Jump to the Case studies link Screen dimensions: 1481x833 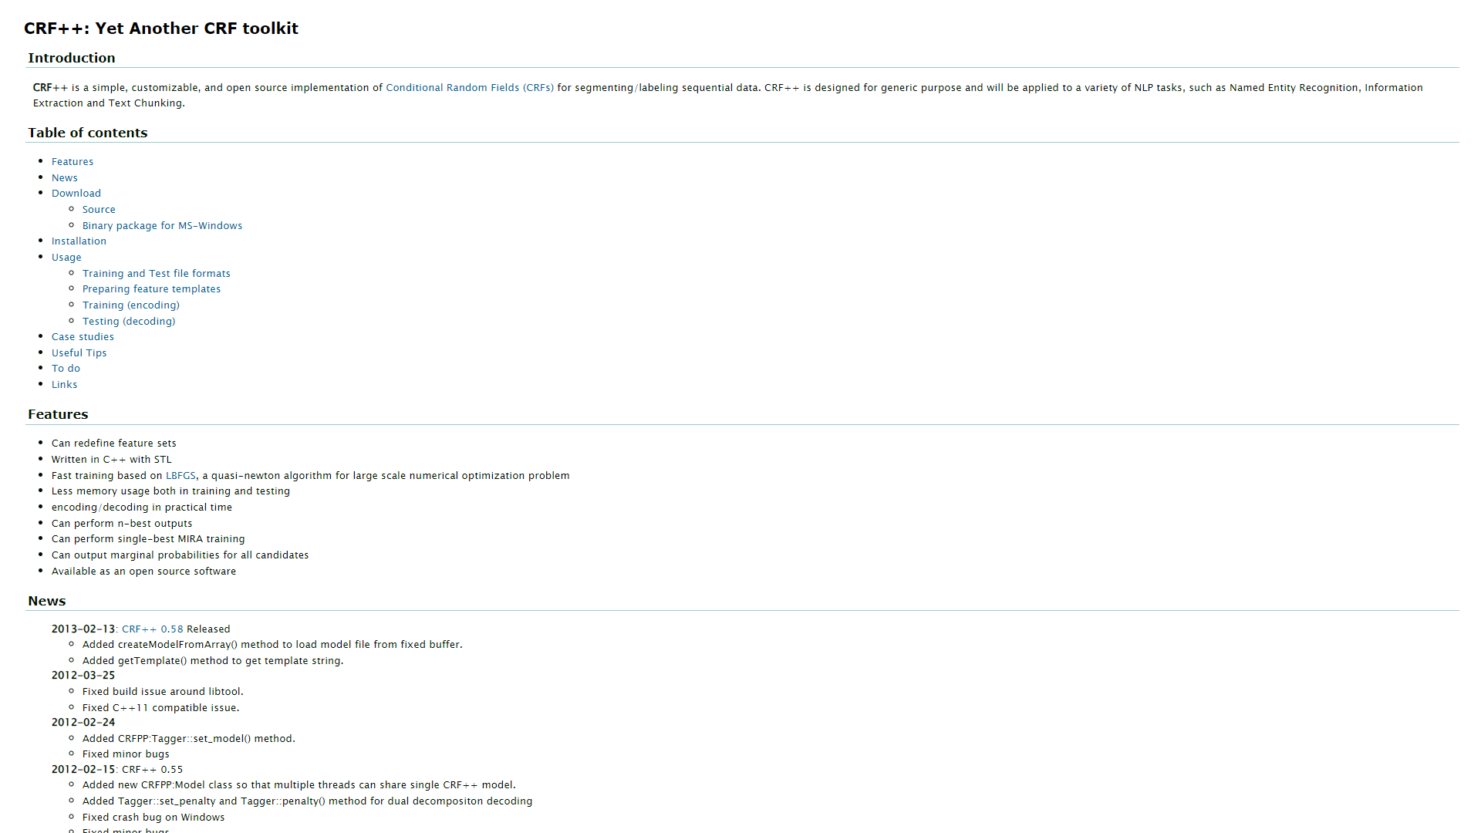pos(83,337)
